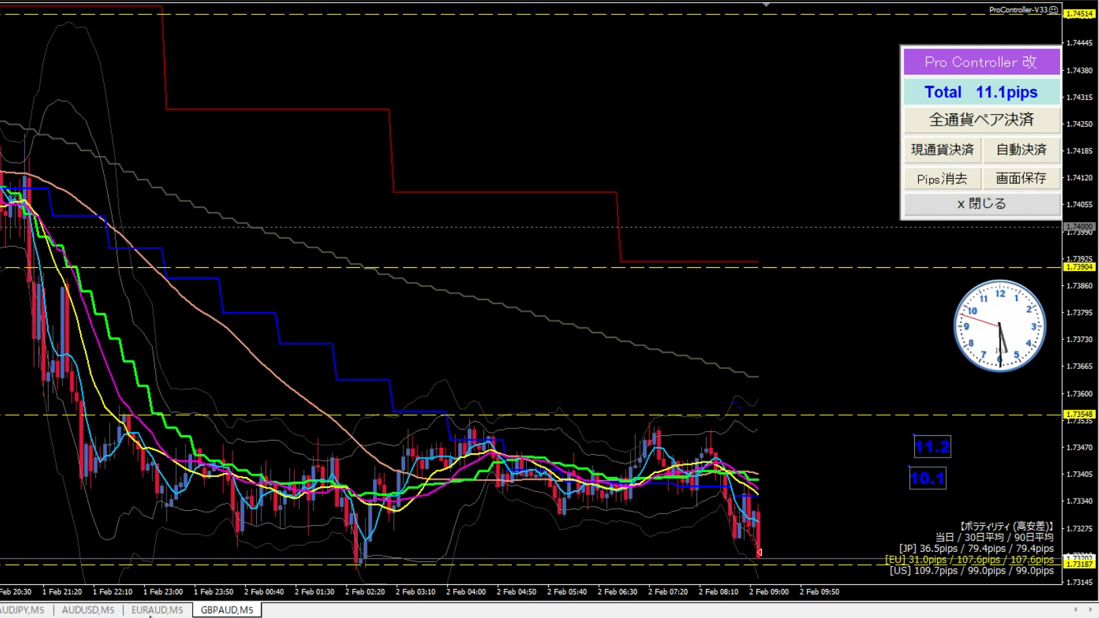This screenshot has width=1099, height=618.
Task: Click the 1.73187 yellow price label
Action: (x=1079, y=564)
